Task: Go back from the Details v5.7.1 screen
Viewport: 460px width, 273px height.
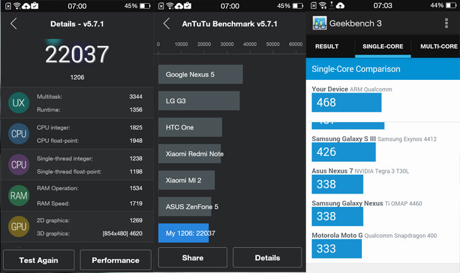Action: pyautogui.click(x=13, y=24)
